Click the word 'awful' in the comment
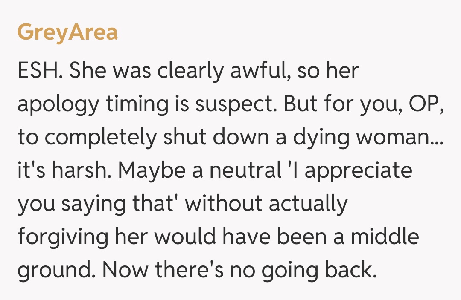The image size is (461, 300). [x=256, y=71]
